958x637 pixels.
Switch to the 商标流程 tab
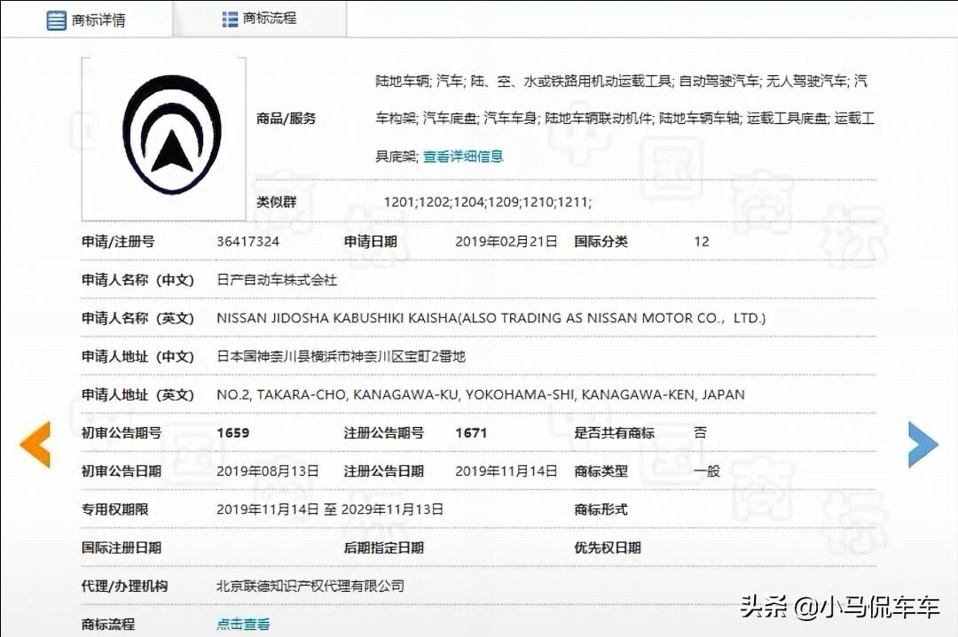[x=260, y=19]
